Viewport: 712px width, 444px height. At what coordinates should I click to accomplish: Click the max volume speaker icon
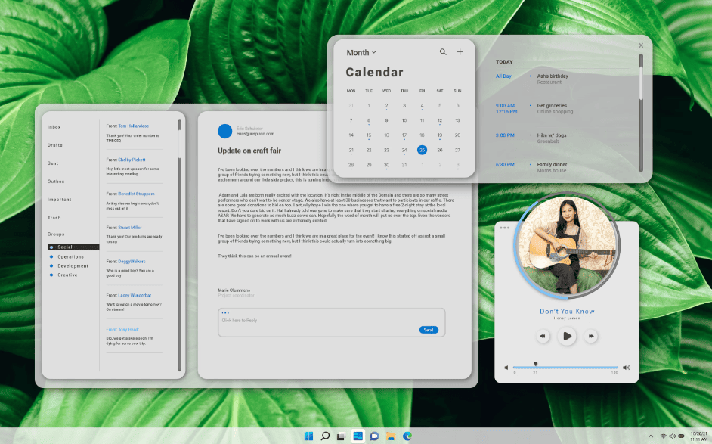(x=627, y=368)
